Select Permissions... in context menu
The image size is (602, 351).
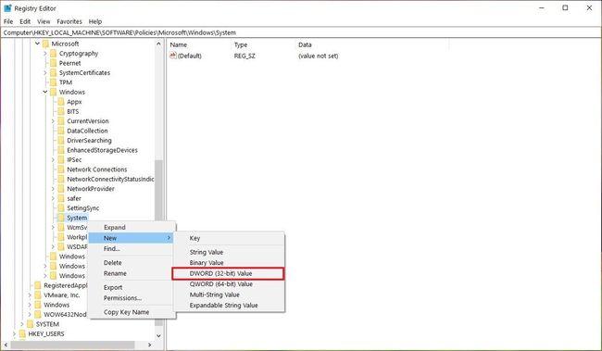(122, 298)
